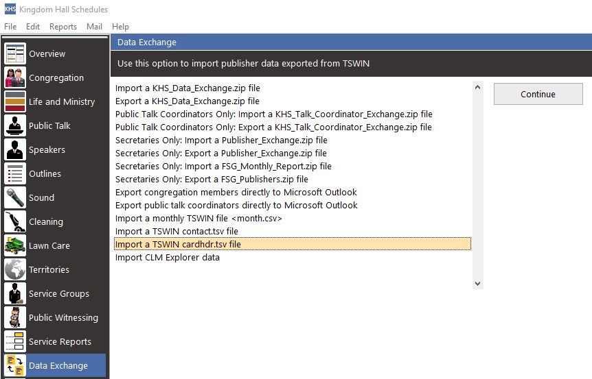Screen dimensions: 592x379
Task: Open the Reports menu
Action: [63, 27]
